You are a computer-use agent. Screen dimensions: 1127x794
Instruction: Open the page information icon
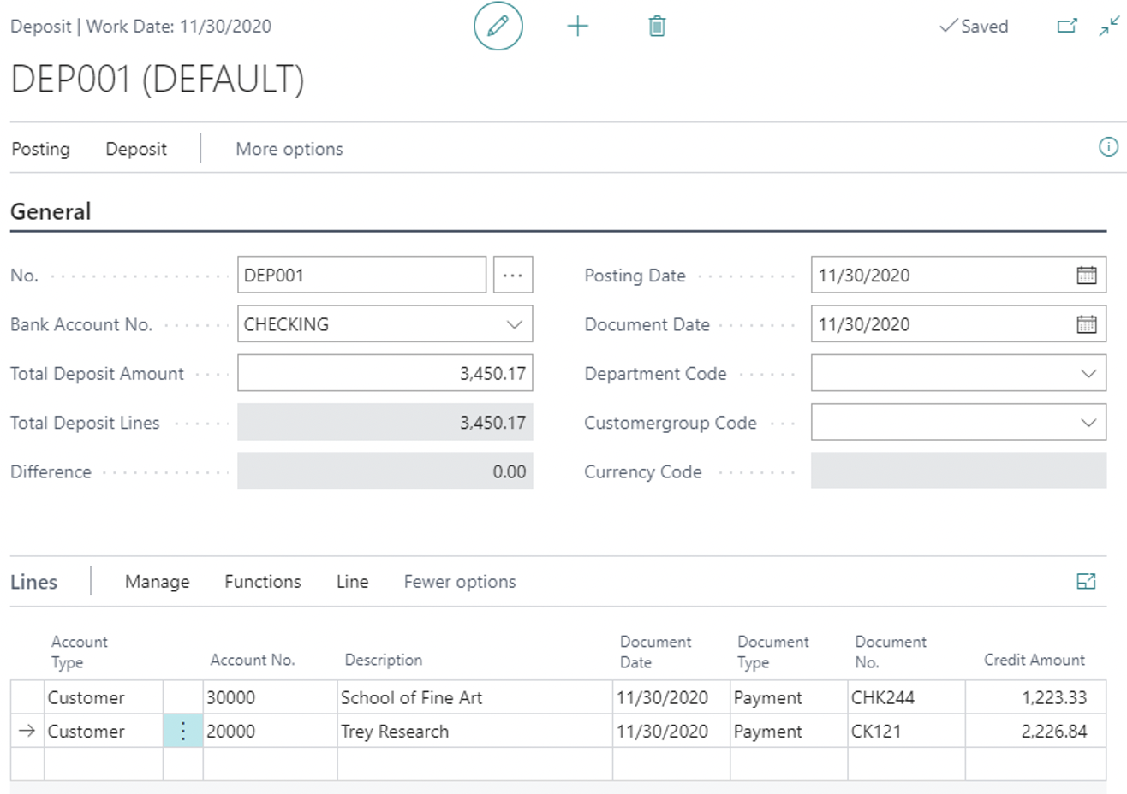1109,147
